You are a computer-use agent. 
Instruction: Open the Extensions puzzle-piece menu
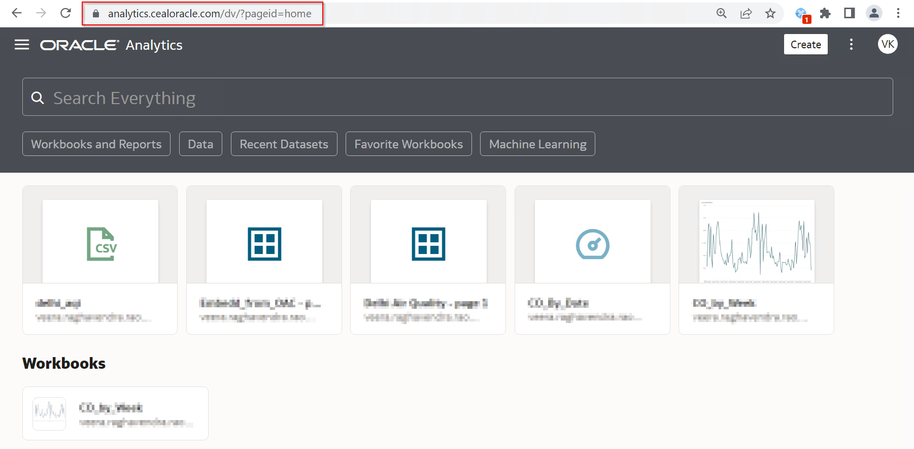tap(825, 13)
